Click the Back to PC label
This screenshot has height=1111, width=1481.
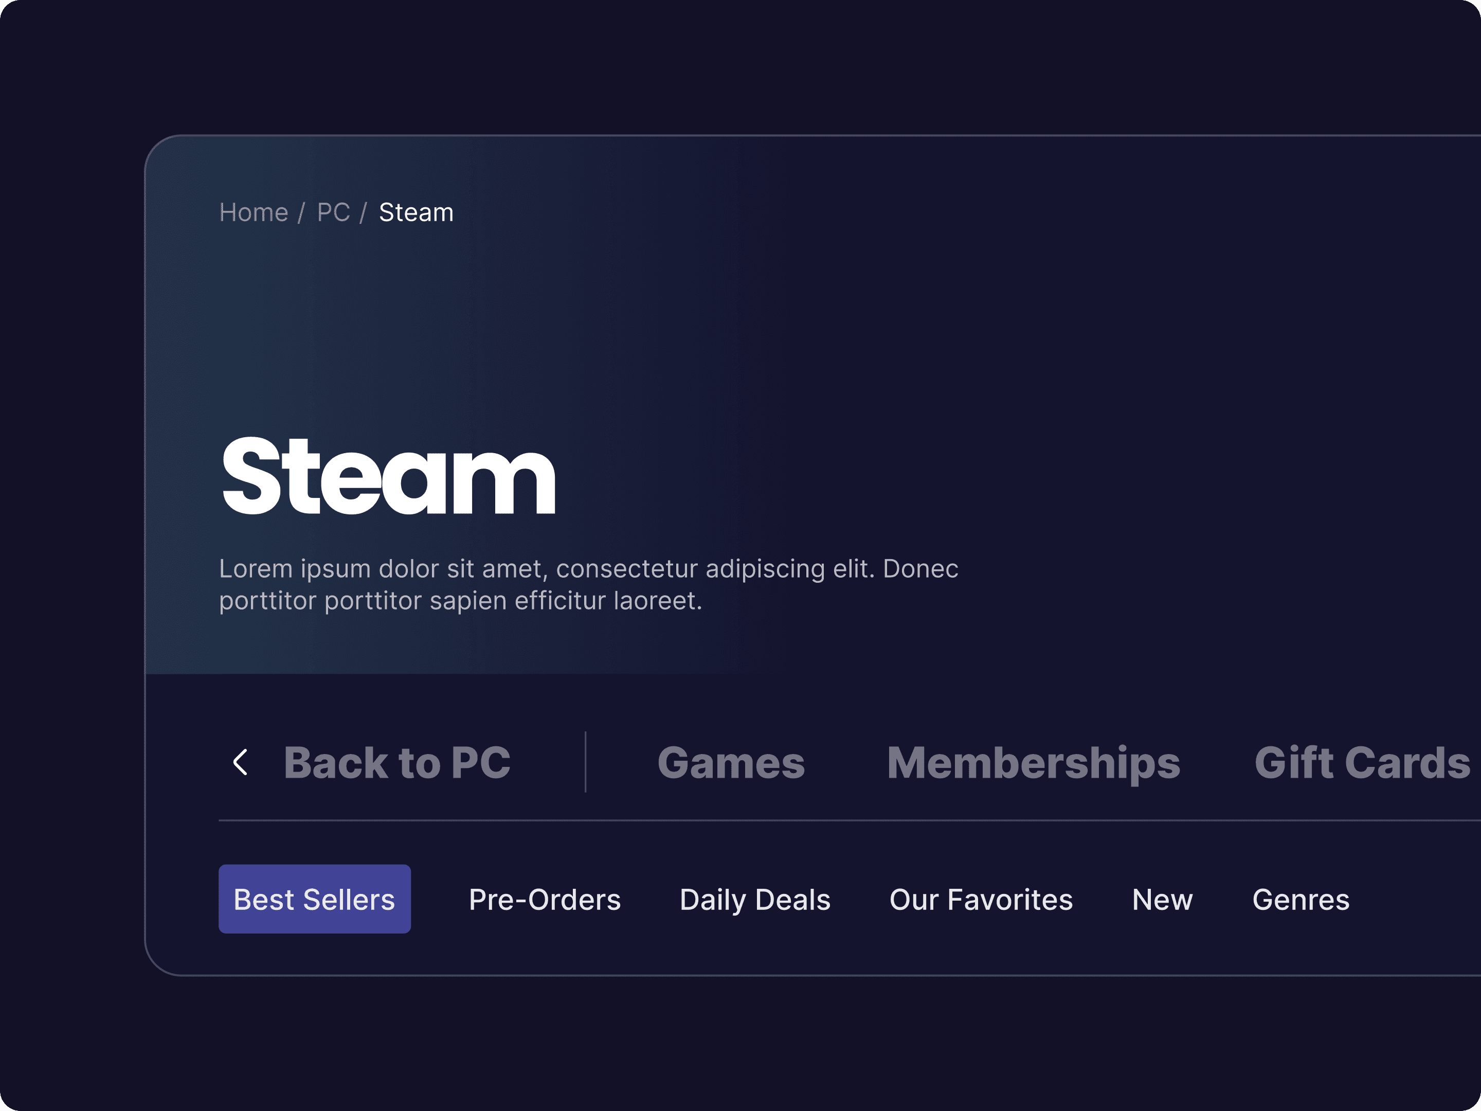point(396,763)
